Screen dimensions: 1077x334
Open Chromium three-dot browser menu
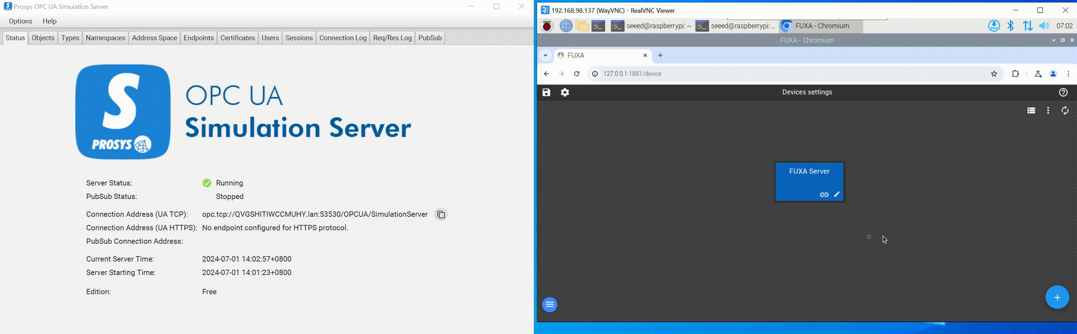click(x=1068, y=74)
